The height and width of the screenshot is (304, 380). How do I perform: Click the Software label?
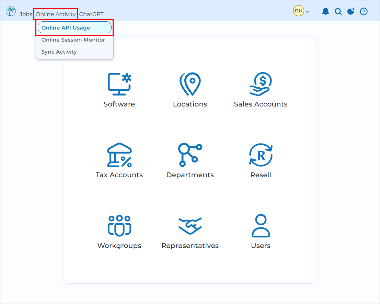tap(119, 104)
